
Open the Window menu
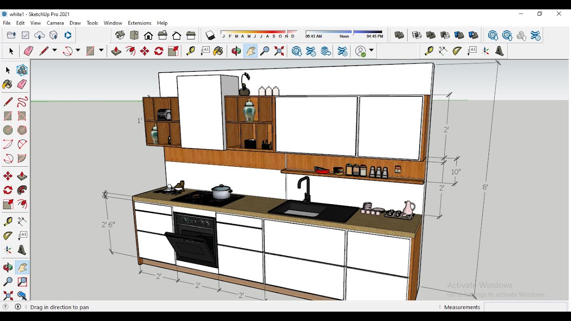point(113,23)
